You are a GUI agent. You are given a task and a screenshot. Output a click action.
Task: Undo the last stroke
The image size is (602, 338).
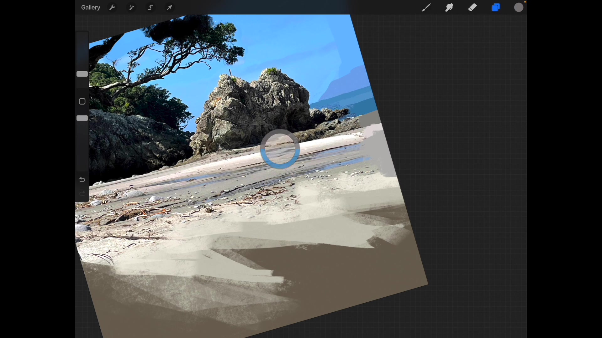[x=82, y=180]
